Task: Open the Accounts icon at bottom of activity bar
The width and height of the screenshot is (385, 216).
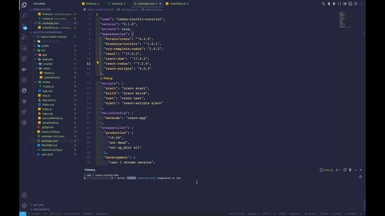Action: tap(24, 195)
